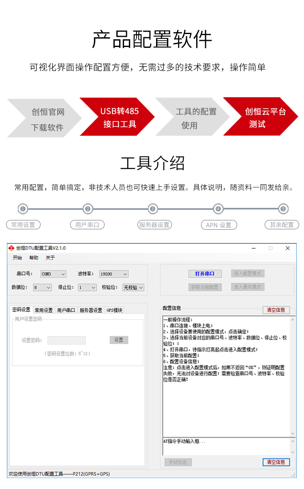Click the log area scrollbar down arrow
The height and width of the screenshot is (489, 304).
pos(293,433)
